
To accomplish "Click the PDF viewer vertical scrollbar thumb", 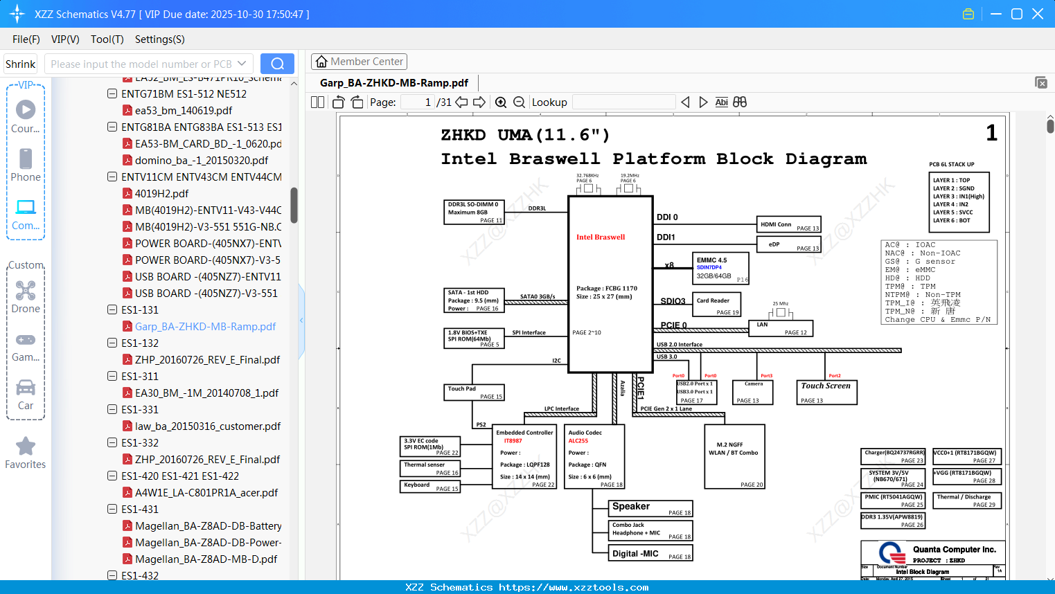I will pos(1050,126).
